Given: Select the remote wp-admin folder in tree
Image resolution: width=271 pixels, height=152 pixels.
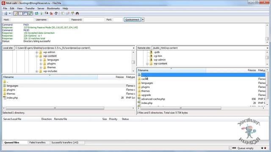Looking at the screenshot, I should point(160,60).
